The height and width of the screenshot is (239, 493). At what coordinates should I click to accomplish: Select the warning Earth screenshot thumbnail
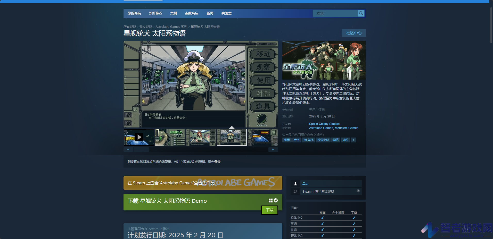[262, 137]
